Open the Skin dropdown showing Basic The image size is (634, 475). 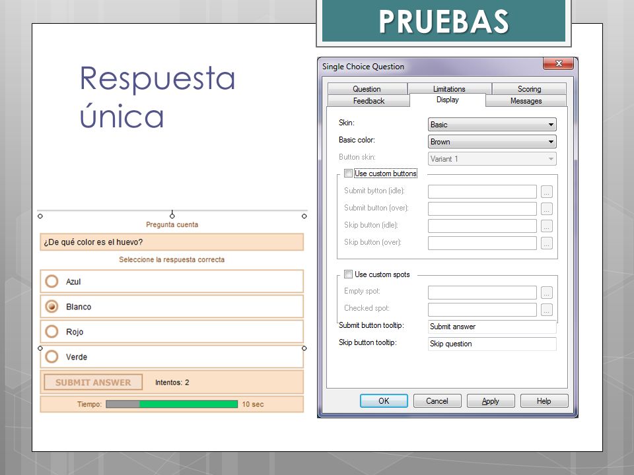point(492,125)
